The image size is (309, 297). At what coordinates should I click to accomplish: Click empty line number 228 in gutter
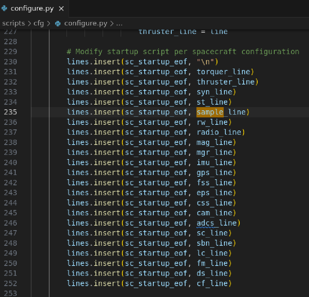[11, 41]
